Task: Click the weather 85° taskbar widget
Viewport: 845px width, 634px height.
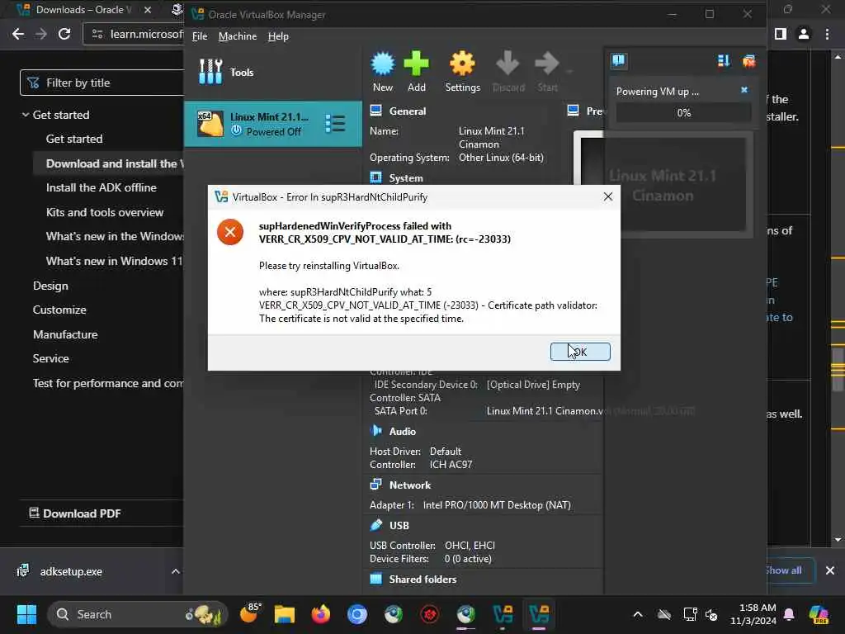Action: click(249, 613)
